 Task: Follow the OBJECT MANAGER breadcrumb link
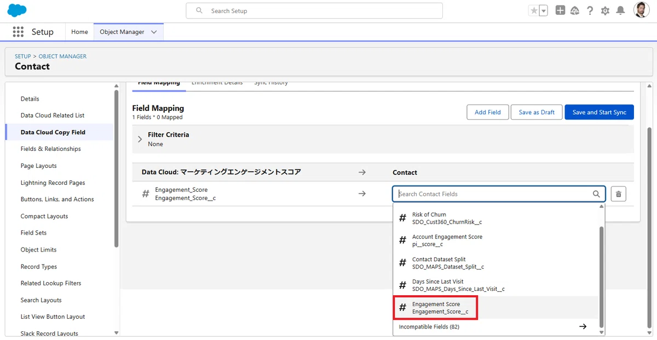[62, 56]
